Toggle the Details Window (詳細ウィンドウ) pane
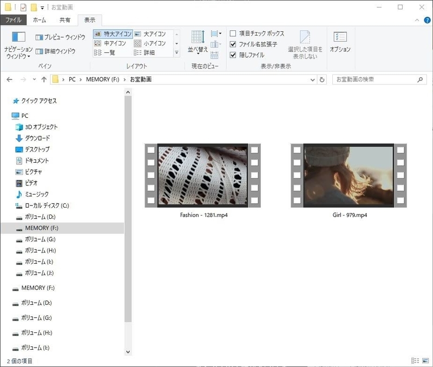Viewport: 433px width, 367px height. coord(56,51)
